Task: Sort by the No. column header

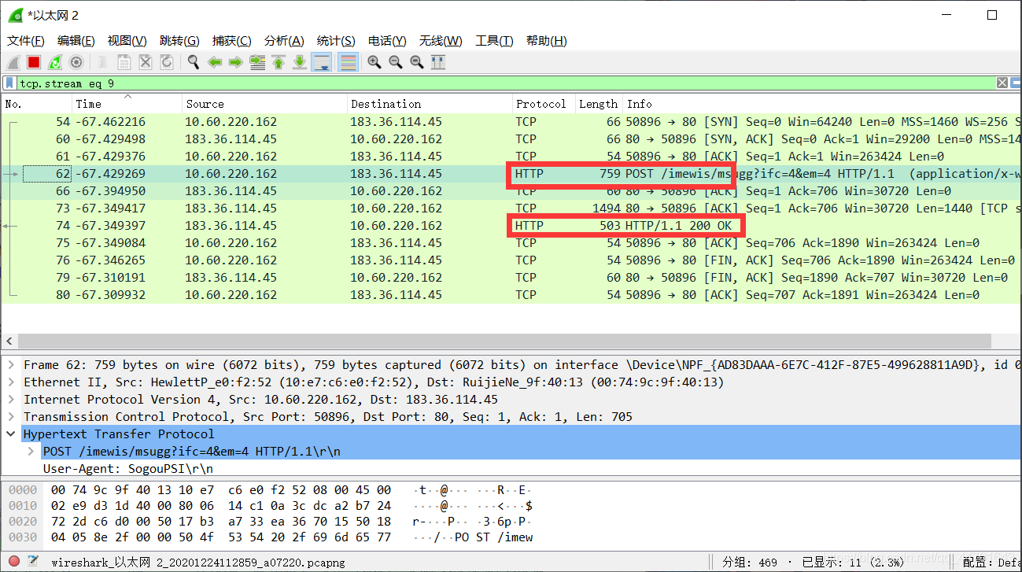Action: pyautogui.click(x=36, y=104)
